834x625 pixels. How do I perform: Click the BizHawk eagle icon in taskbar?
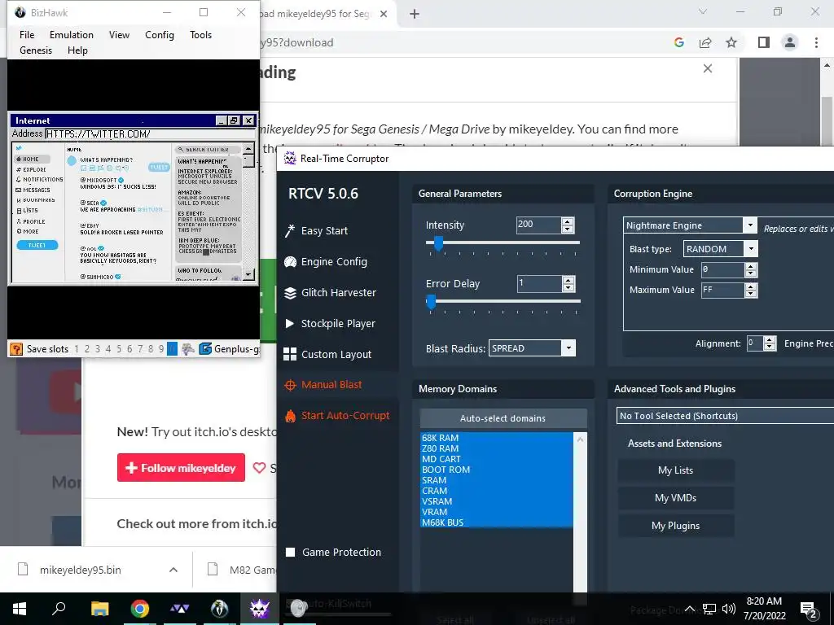click(219, 609)
